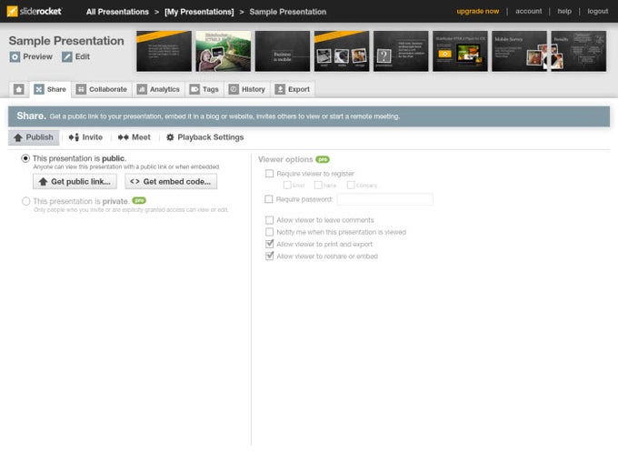Open the question mark slide thumbnail
The height and width of the screenshot is (453, 618).
pos(401,51)
